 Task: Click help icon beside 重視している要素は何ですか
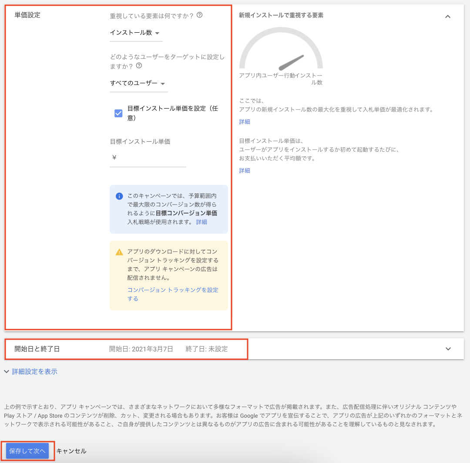point(200,15)
